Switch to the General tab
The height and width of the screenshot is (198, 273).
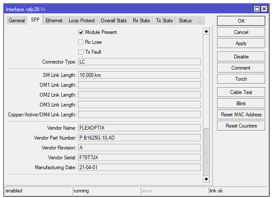(x=17, y=21)
